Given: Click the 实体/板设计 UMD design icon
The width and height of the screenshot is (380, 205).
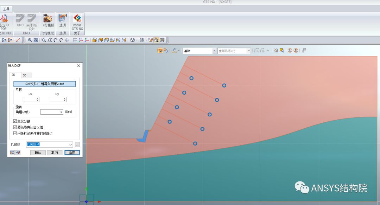Looking at the screenshot, I should click(32, 18).
